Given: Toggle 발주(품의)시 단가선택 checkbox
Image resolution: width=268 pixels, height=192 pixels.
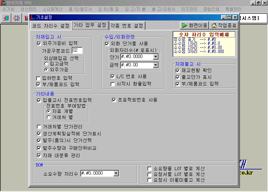Looking at the screenshot, I should pyautogui.click(x=39, y=141).
